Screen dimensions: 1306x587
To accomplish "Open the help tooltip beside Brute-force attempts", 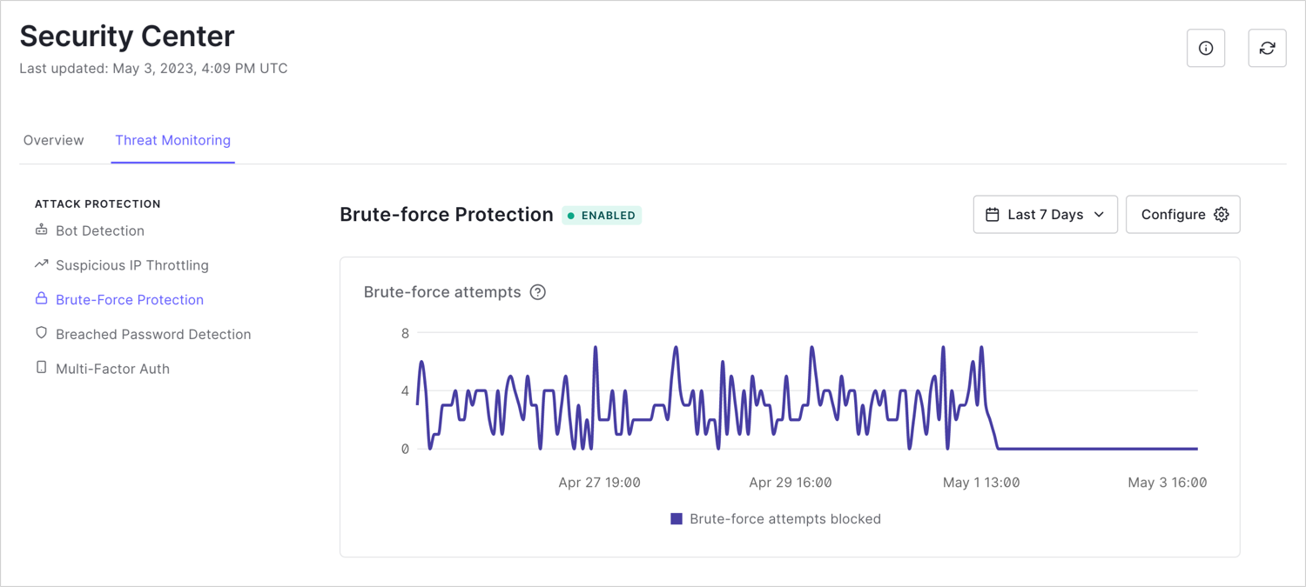I will [x=537, y=292].
